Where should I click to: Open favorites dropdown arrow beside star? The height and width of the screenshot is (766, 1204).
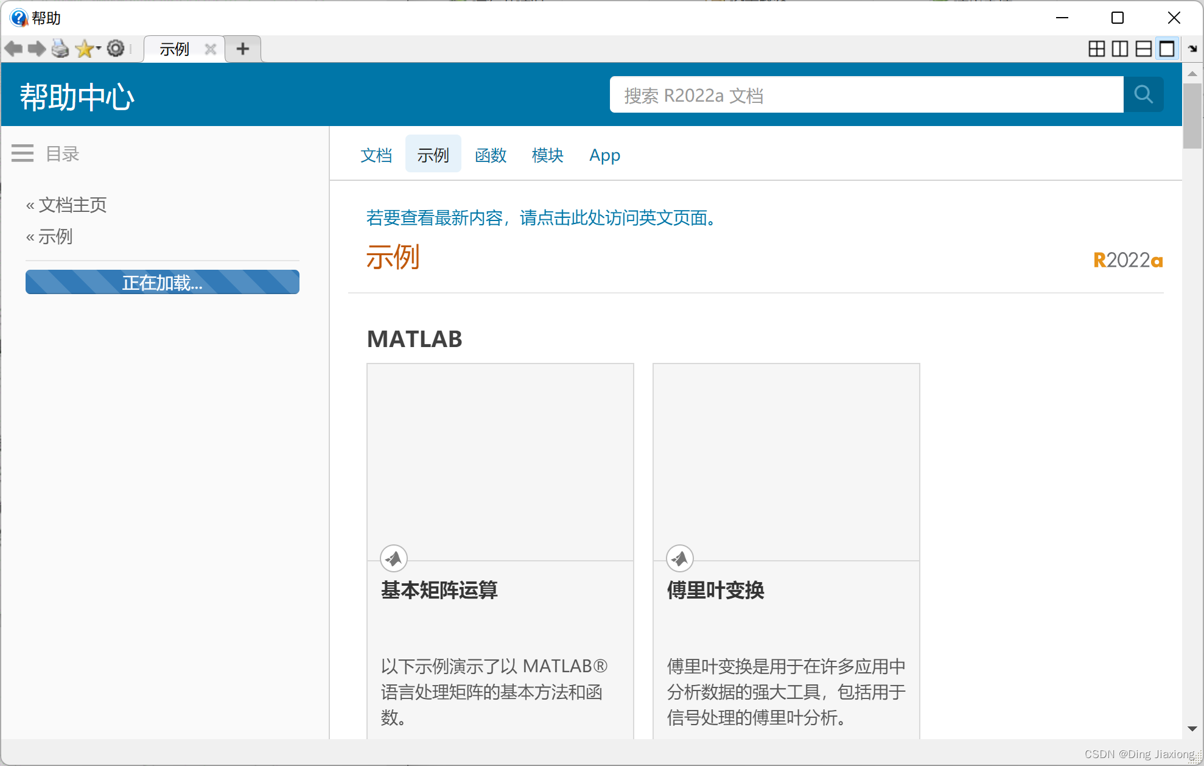click(x=99, y=47)
